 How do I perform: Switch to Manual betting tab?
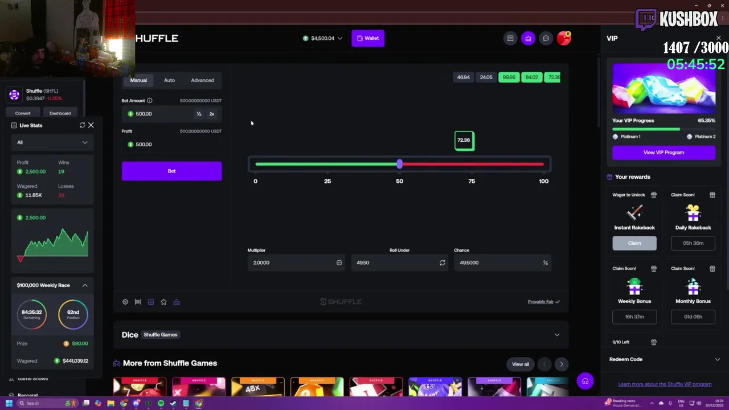point(138,80)
